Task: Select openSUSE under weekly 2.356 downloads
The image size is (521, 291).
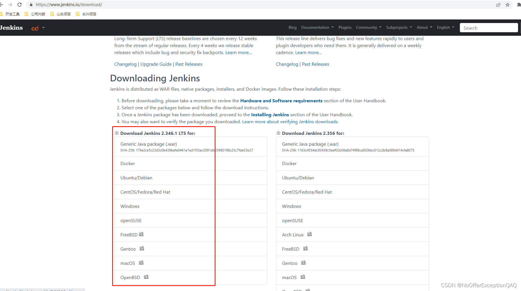Action: (352, 221)
